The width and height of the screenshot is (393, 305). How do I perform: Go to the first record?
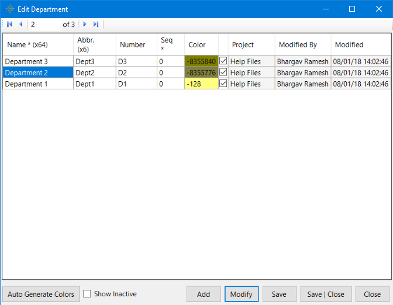click(x=9, y=25)
